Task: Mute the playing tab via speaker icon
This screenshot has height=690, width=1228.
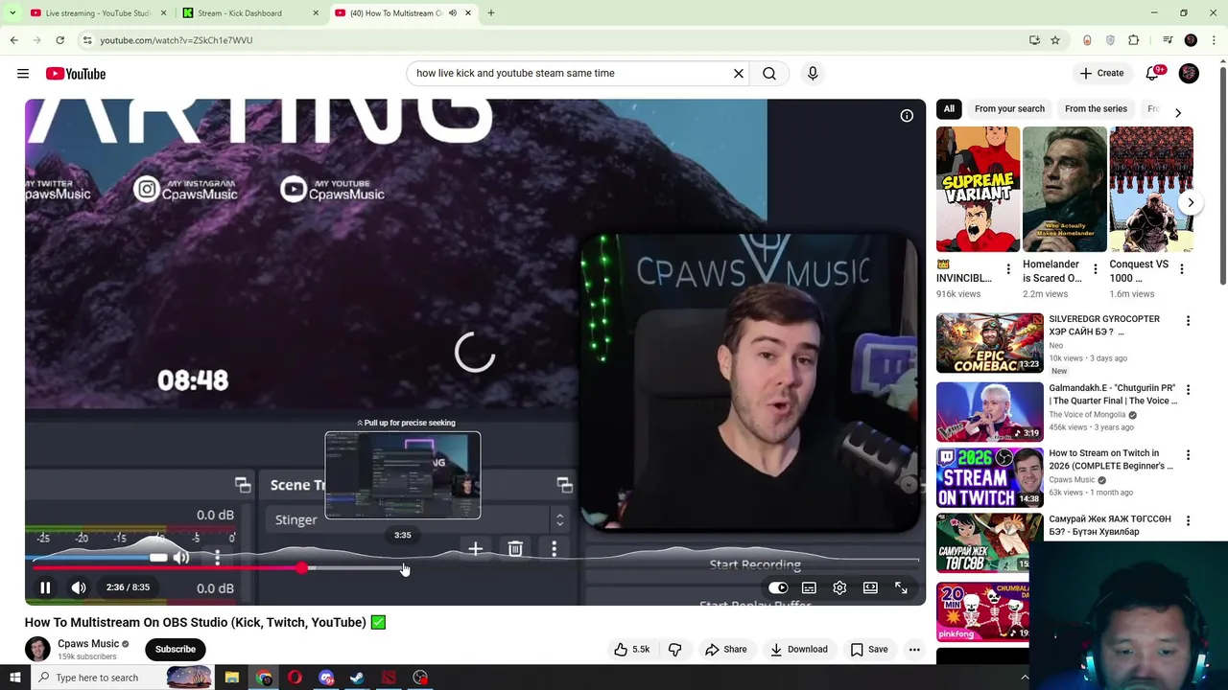Action: 453,13
